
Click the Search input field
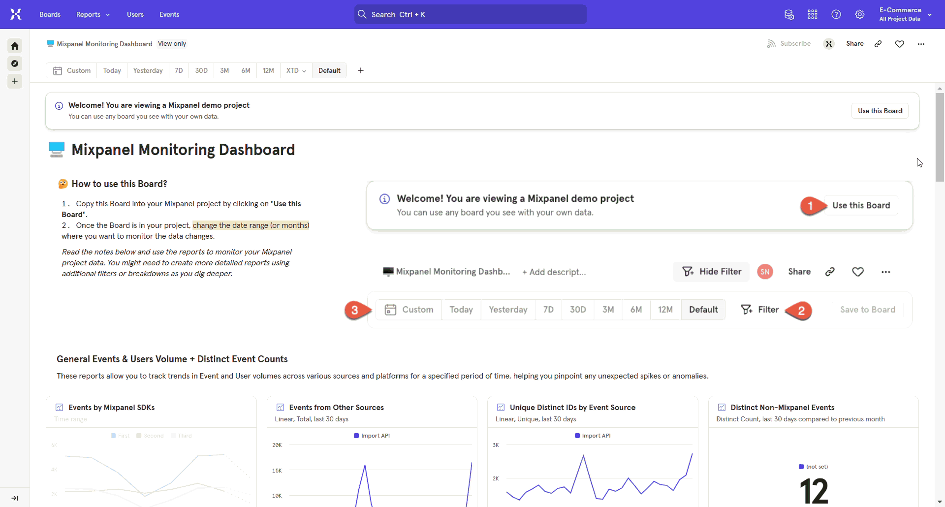pyautogui.click(x=470, y=15)
